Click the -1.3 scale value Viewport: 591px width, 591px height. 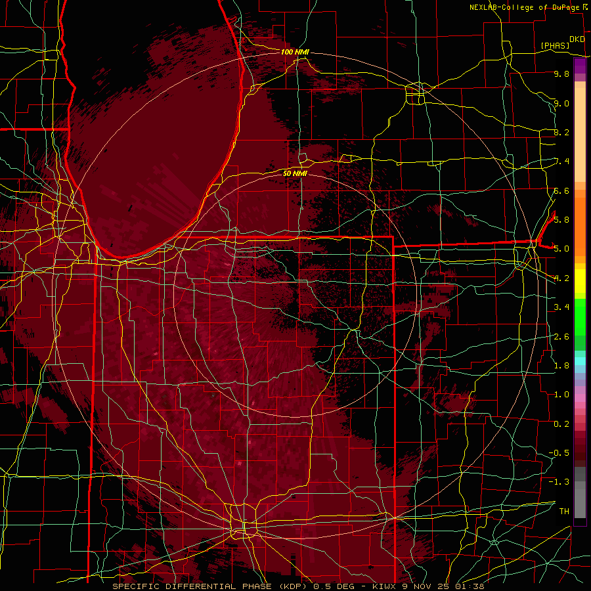[559, 482]
